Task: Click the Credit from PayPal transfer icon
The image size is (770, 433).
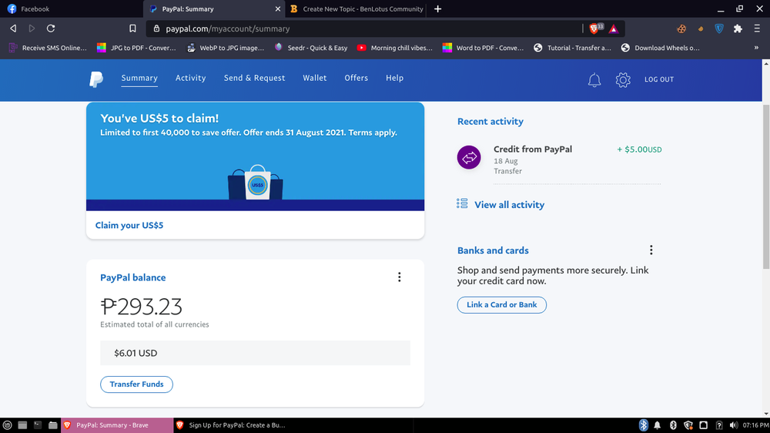Action: point(469,157)
